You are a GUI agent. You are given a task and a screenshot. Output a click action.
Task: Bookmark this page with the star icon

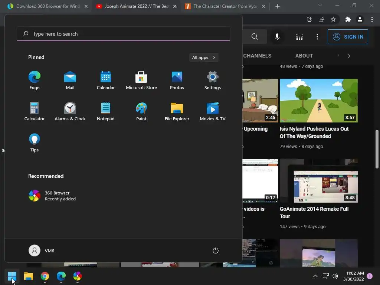[x=333, y=19]
